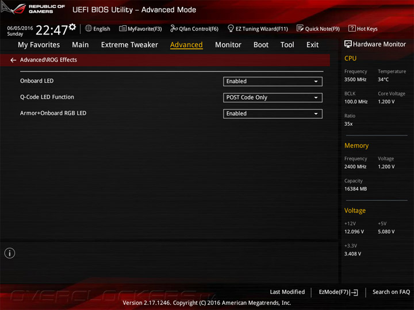The image size is (414, 310).
Task: Select the Onboard LED setting label
Action: 37,81
